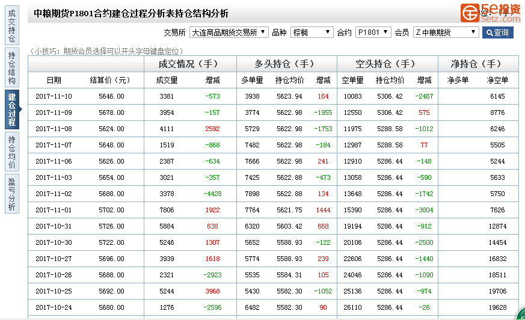Click the 空头持仓（手） group header
This screenshot has height=320, width=525.
pos(387,64)
